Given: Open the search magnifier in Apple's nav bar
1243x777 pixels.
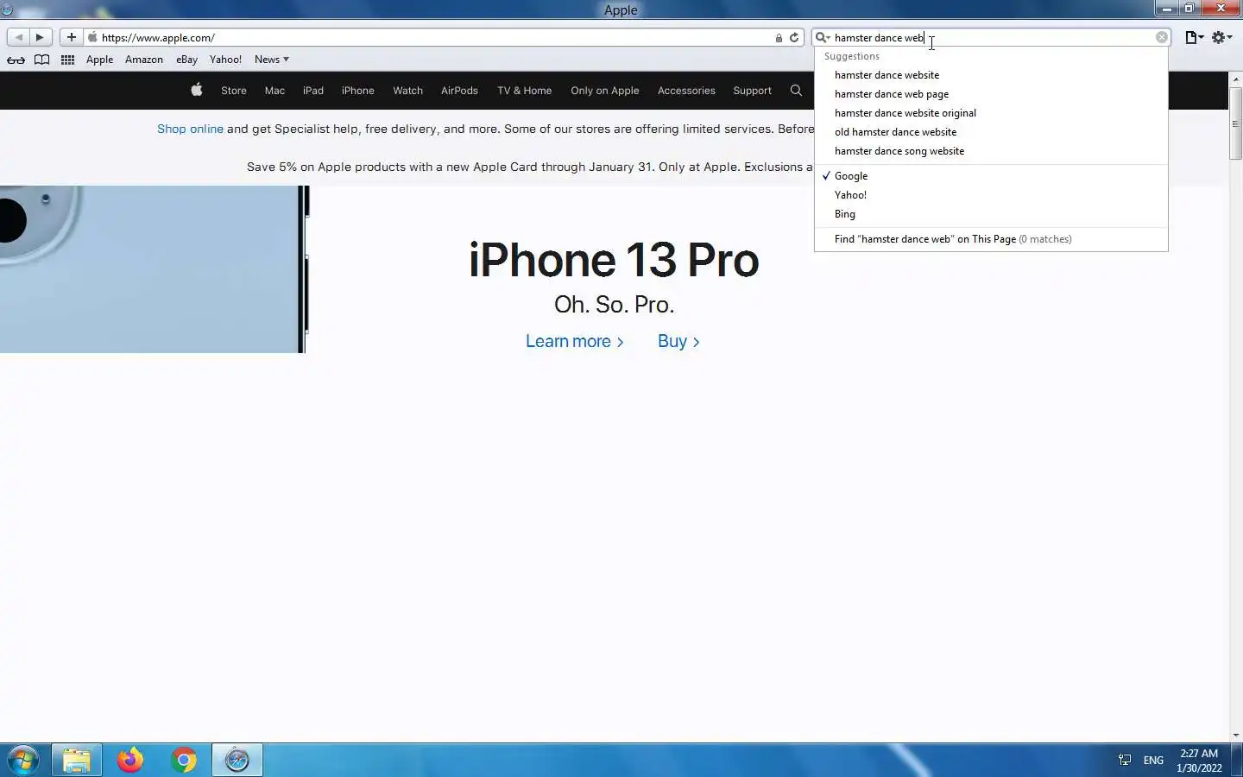Looking at the screenshot, I should click(x=796, y=91).
